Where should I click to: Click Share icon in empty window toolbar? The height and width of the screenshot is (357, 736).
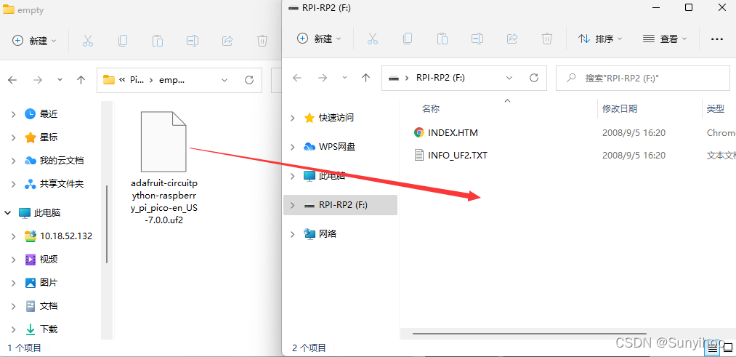[227, 41]
